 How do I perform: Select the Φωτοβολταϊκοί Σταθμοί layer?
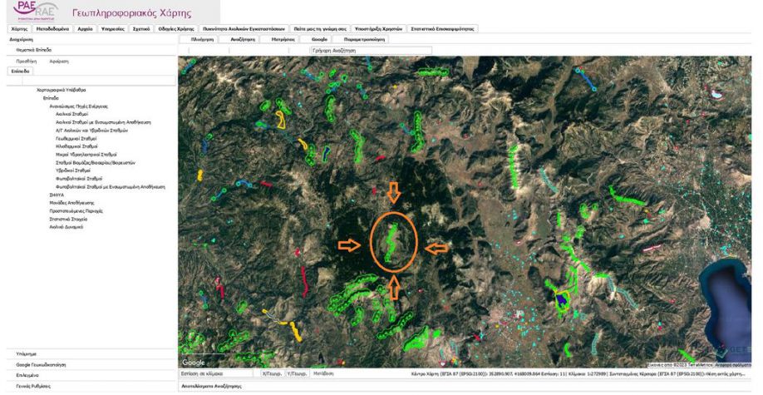tap(79, 179)
